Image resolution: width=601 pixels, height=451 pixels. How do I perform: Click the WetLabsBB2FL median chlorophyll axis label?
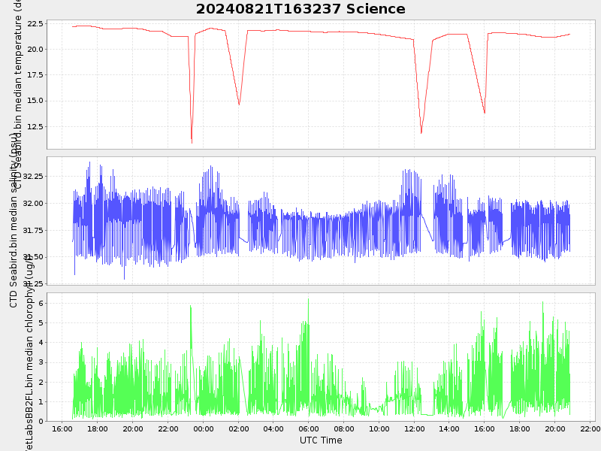point(29,353)
